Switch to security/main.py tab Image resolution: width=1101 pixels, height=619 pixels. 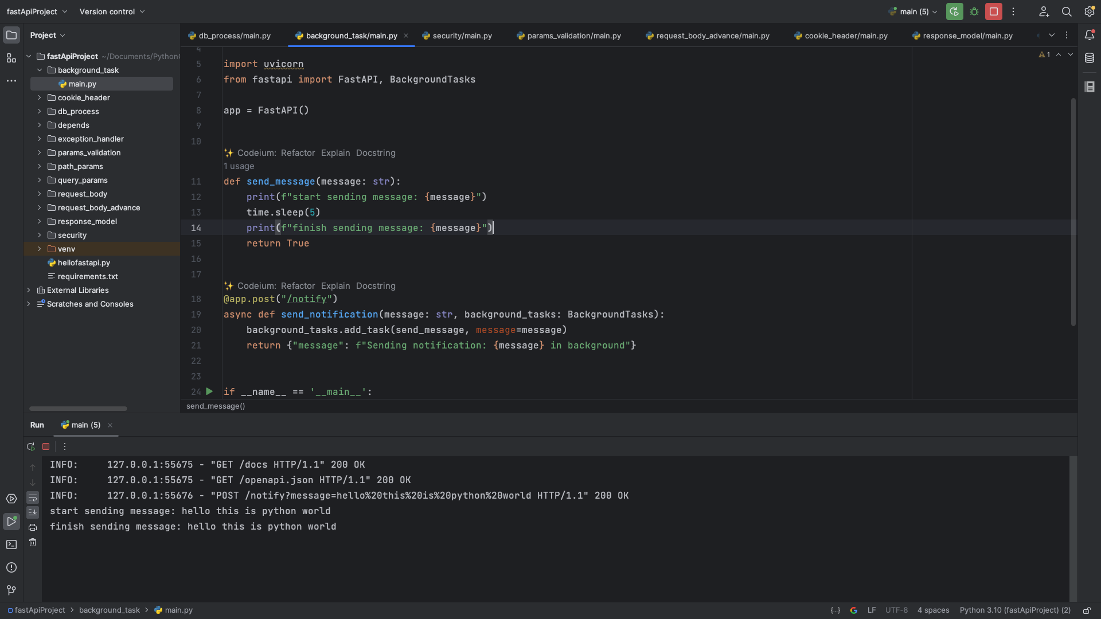pyautogui.click(x=462, y=36)
